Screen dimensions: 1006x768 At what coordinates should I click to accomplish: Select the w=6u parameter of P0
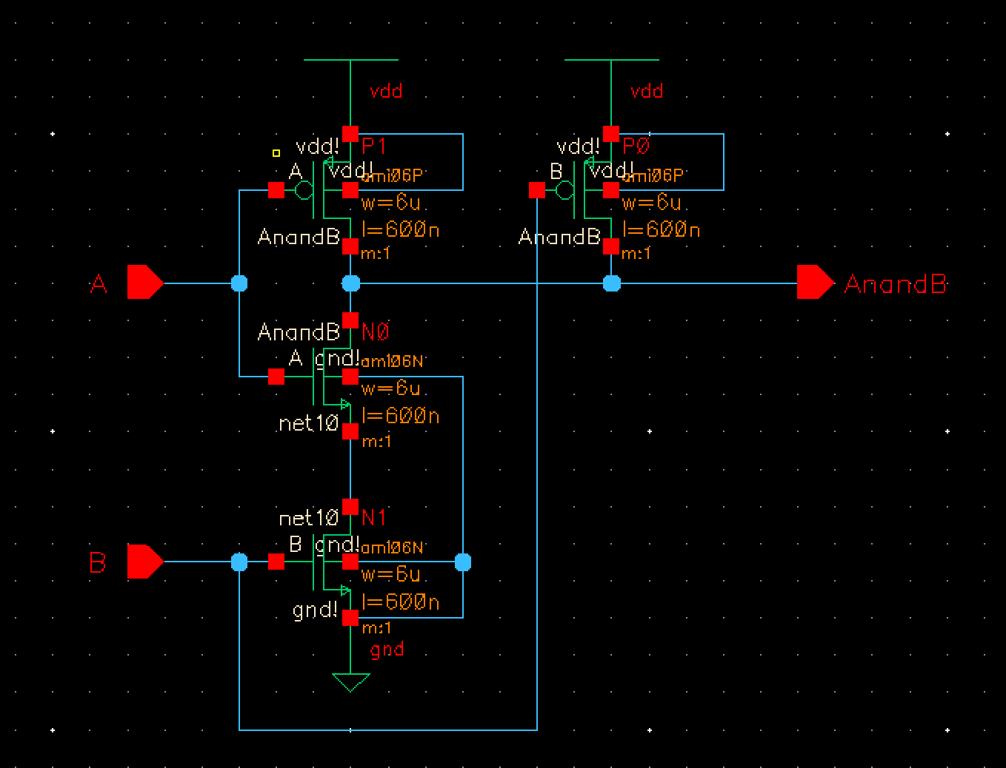tap(652, 203)
